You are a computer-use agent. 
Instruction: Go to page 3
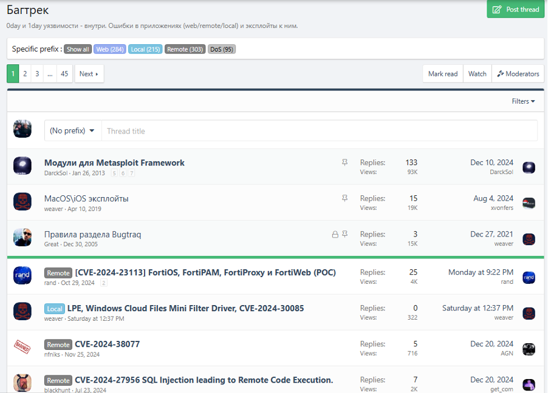click(37, 73)
